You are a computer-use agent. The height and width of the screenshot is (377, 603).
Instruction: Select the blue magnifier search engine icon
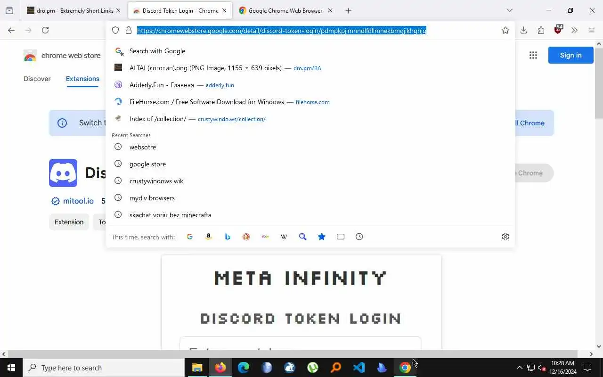303,237
